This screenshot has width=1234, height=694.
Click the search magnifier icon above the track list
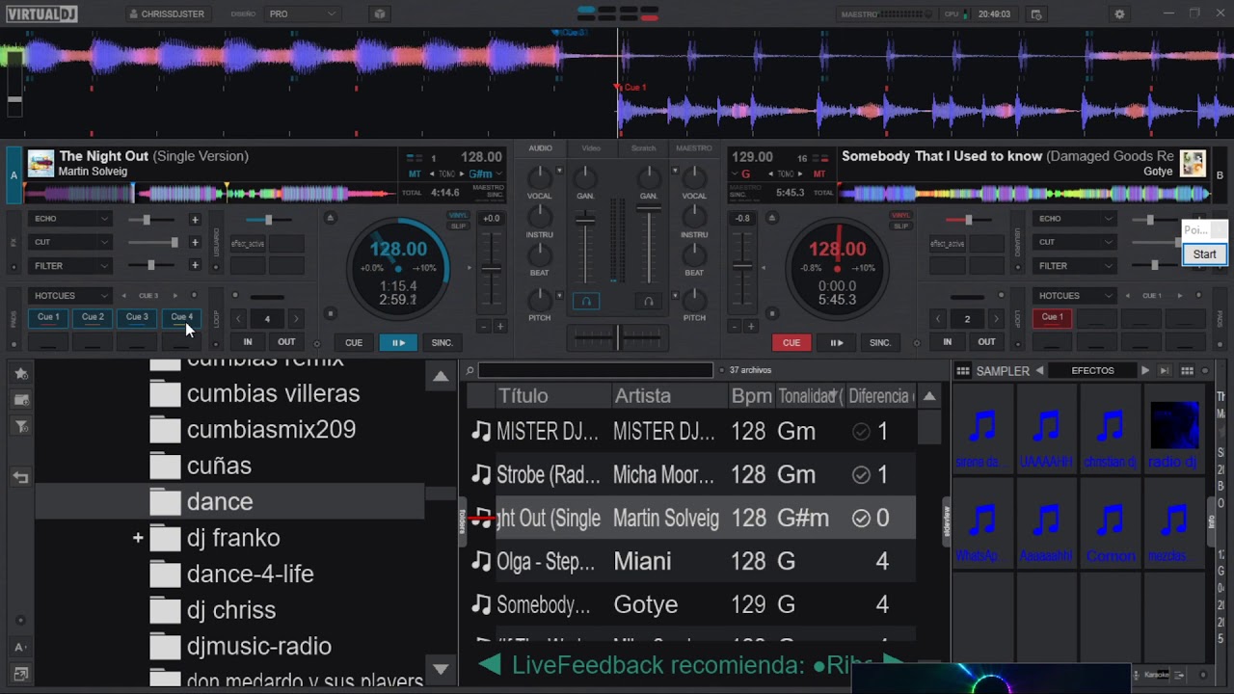(x=469, y=370)
